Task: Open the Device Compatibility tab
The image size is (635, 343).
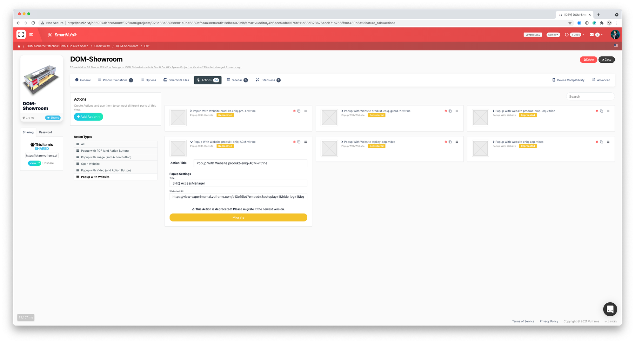Action: pos(568,80)
